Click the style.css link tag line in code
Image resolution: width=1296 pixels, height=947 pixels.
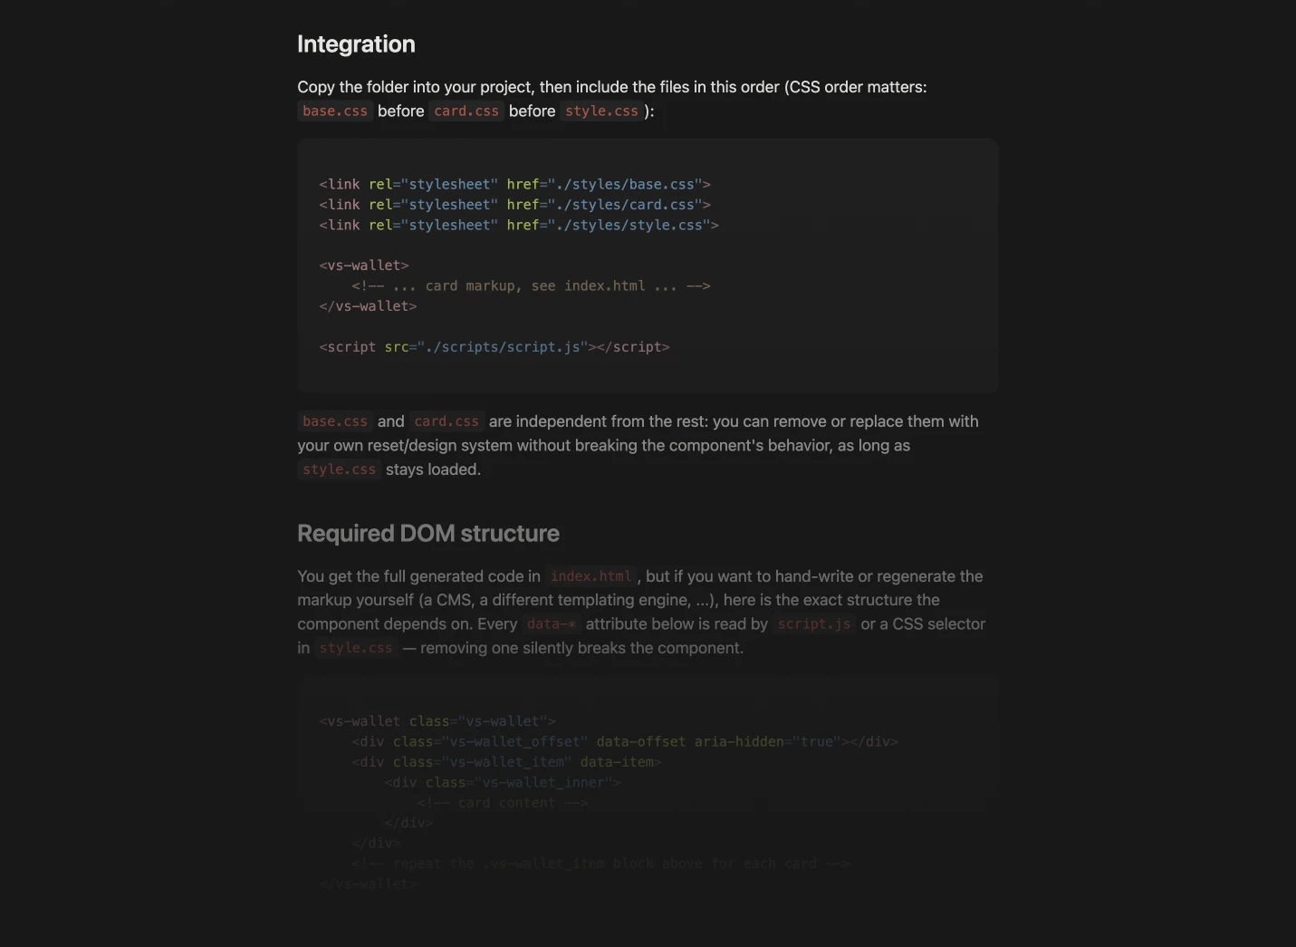click(519, 225)
